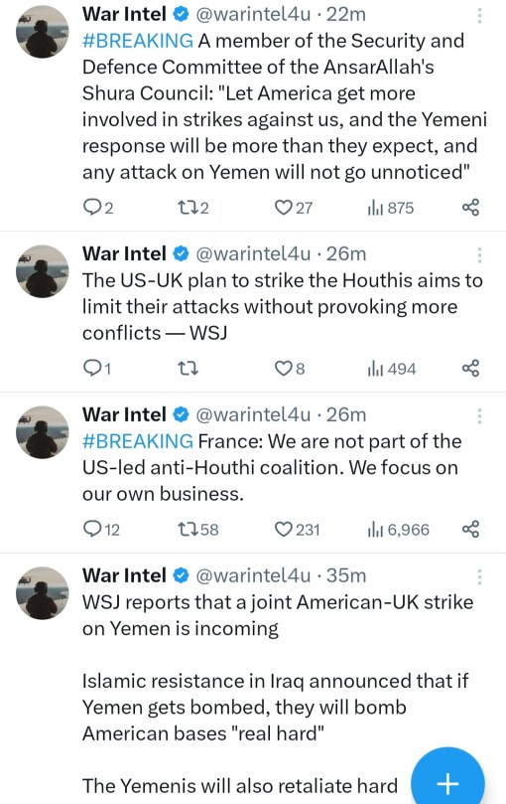Compose a new tweet with the plus button

click(448, 782)
